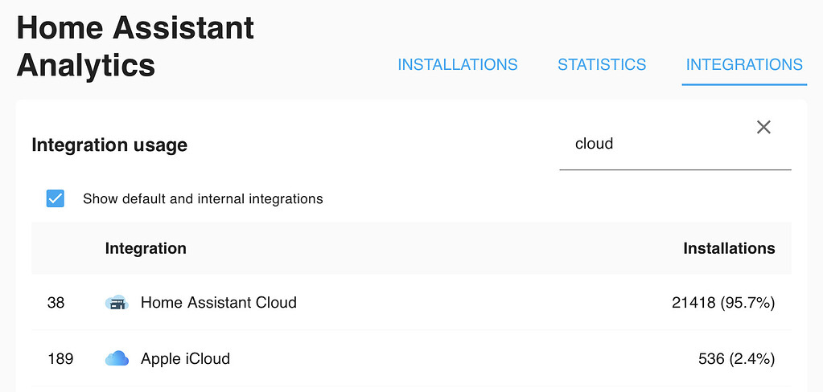
Task: Sort by the Integration column header
Action: tap(146, 248)
